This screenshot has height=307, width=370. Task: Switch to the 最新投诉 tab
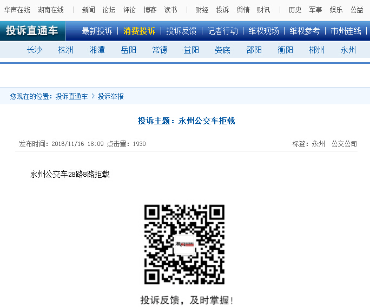pos(97,31)
